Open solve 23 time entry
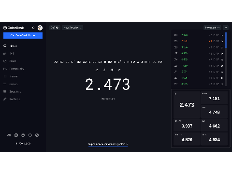The height and width of the screenshot is (174, 232). (185, 78)
